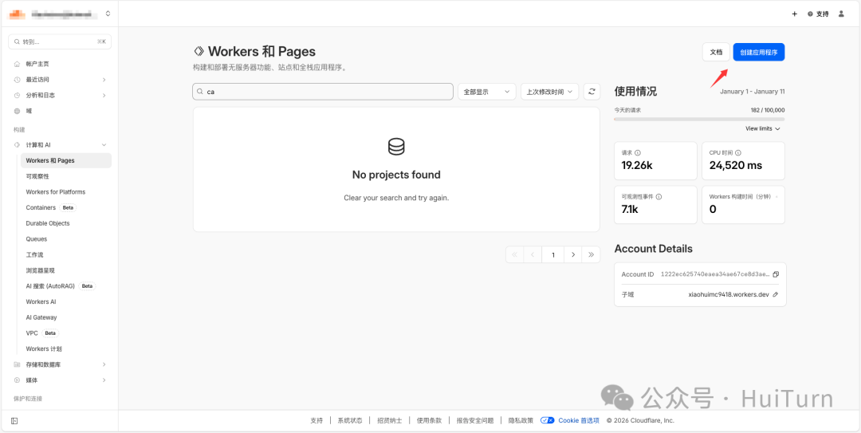This screenshot has width=861, height=433.
Task: Open the 全部显示 filter dropdown
Action: pyautogui.click(x=486, y=92)
